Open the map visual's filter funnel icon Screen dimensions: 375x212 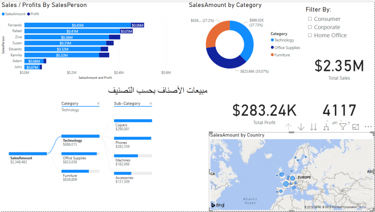(343, 127)
